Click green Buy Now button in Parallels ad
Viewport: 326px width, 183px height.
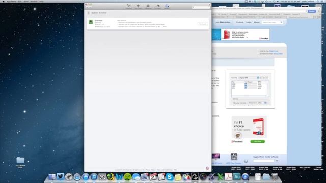257,141
